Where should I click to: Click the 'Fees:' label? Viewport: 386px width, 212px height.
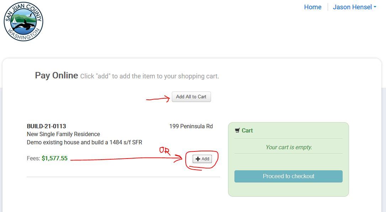(x=33, y=158)
